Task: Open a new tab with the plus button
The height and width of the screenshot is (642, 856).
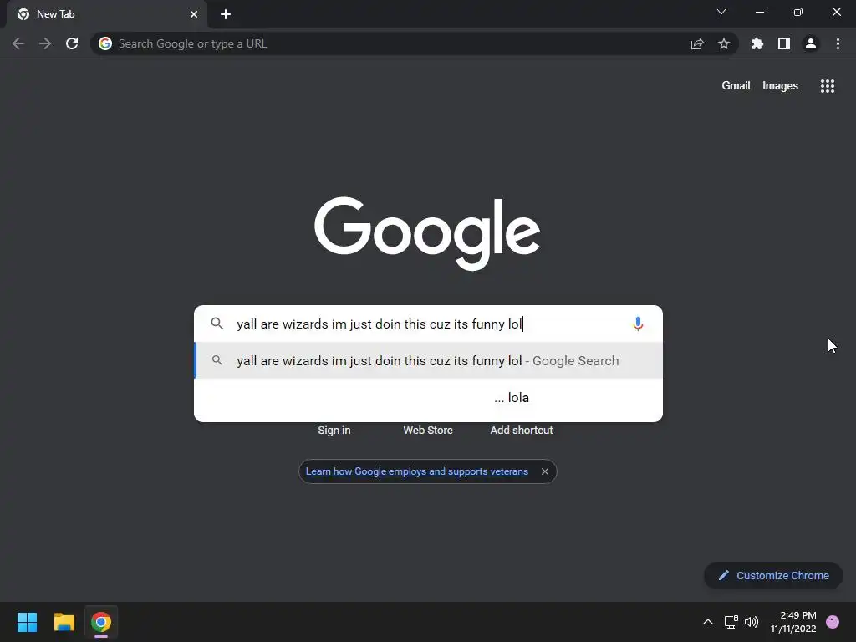Action: click(x=226, y=14)
